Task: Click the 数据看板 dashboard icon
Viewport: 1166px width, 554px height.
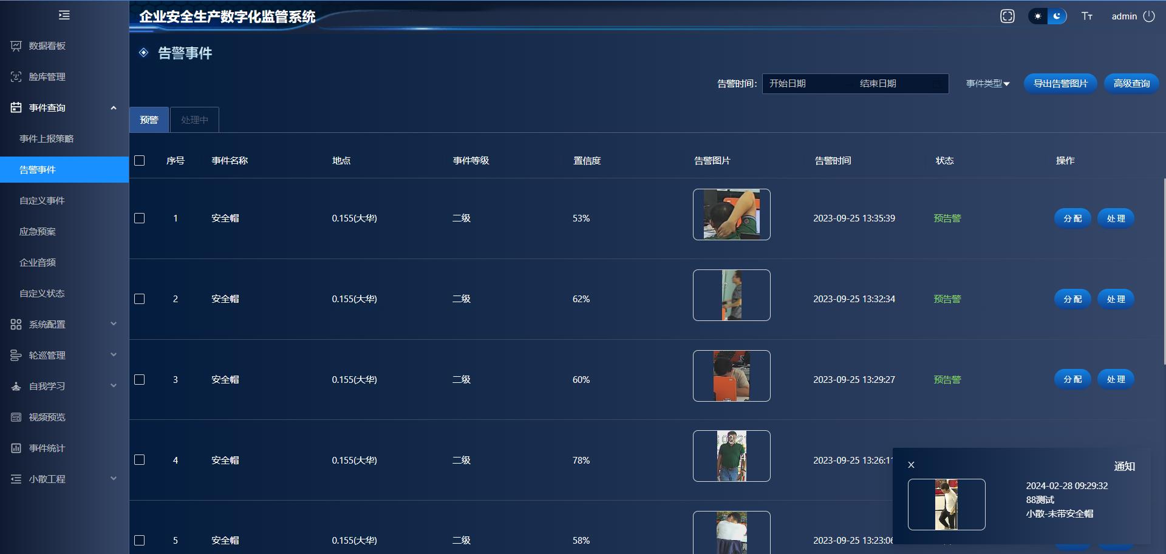Action: point(16,46)
